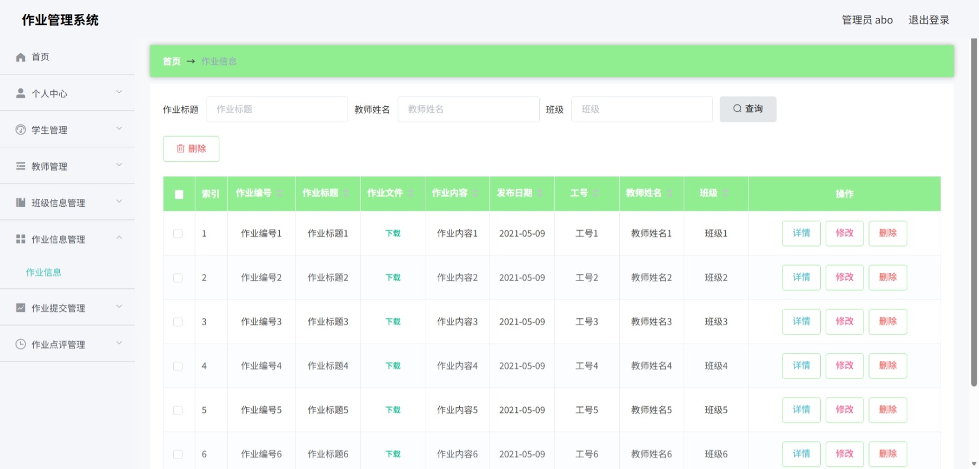Viewport: 979px width, 469px height.
Task: Sort by 作业编号 column arrows
Action: pos(279,193)
